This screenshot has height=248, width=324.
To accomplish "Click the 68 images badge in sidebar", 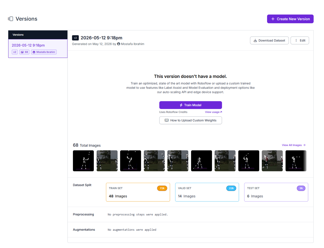I will pos(24,52).
